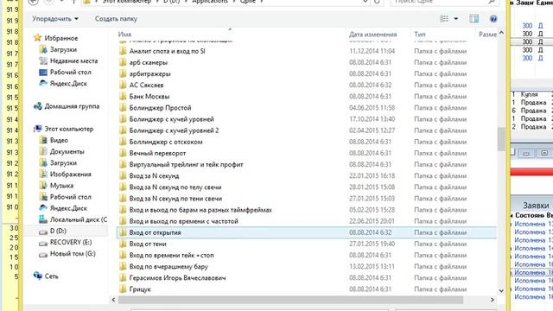Open the Изображения folder in the sidebar
The image size is (553, 311).
tap(71, 175)
